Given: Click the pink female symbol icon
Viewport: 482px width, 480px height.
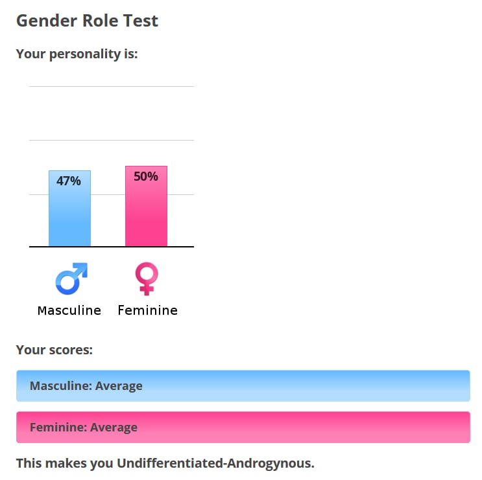Looking at the screenshot, I should [x=147, y=279].
